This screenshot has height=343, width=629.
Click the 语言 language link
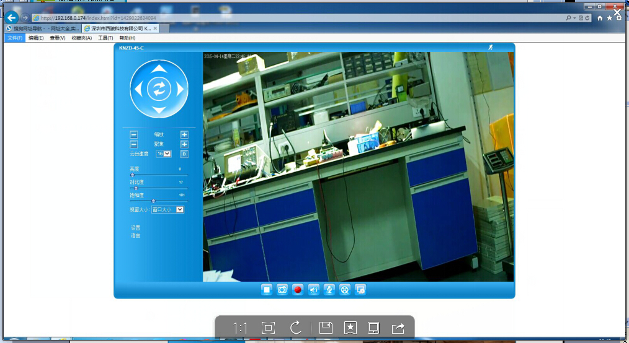tap(135, 235)
